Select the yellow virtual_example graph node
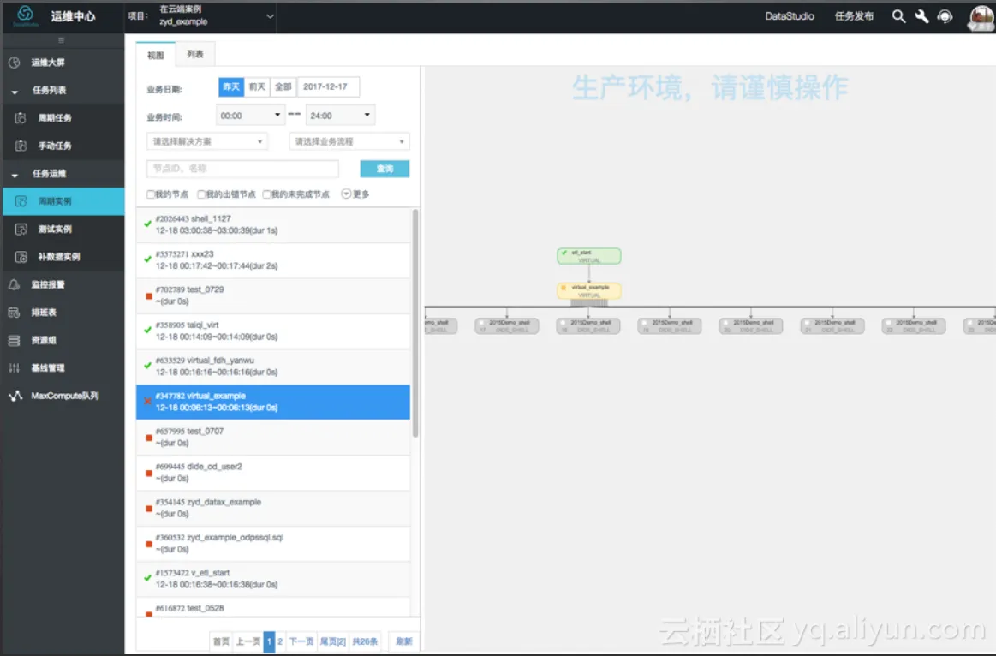Image resolution: width=996 pixels, height=656 pixels. (x=589, y=291)
